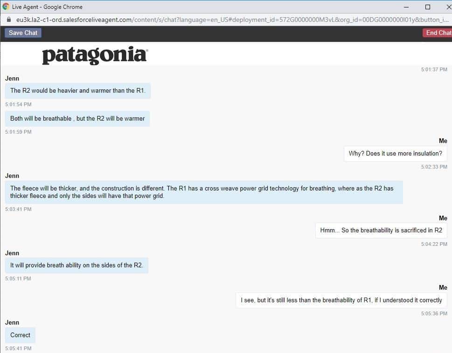Click message about cross weave power grid technology

point(204,192)
